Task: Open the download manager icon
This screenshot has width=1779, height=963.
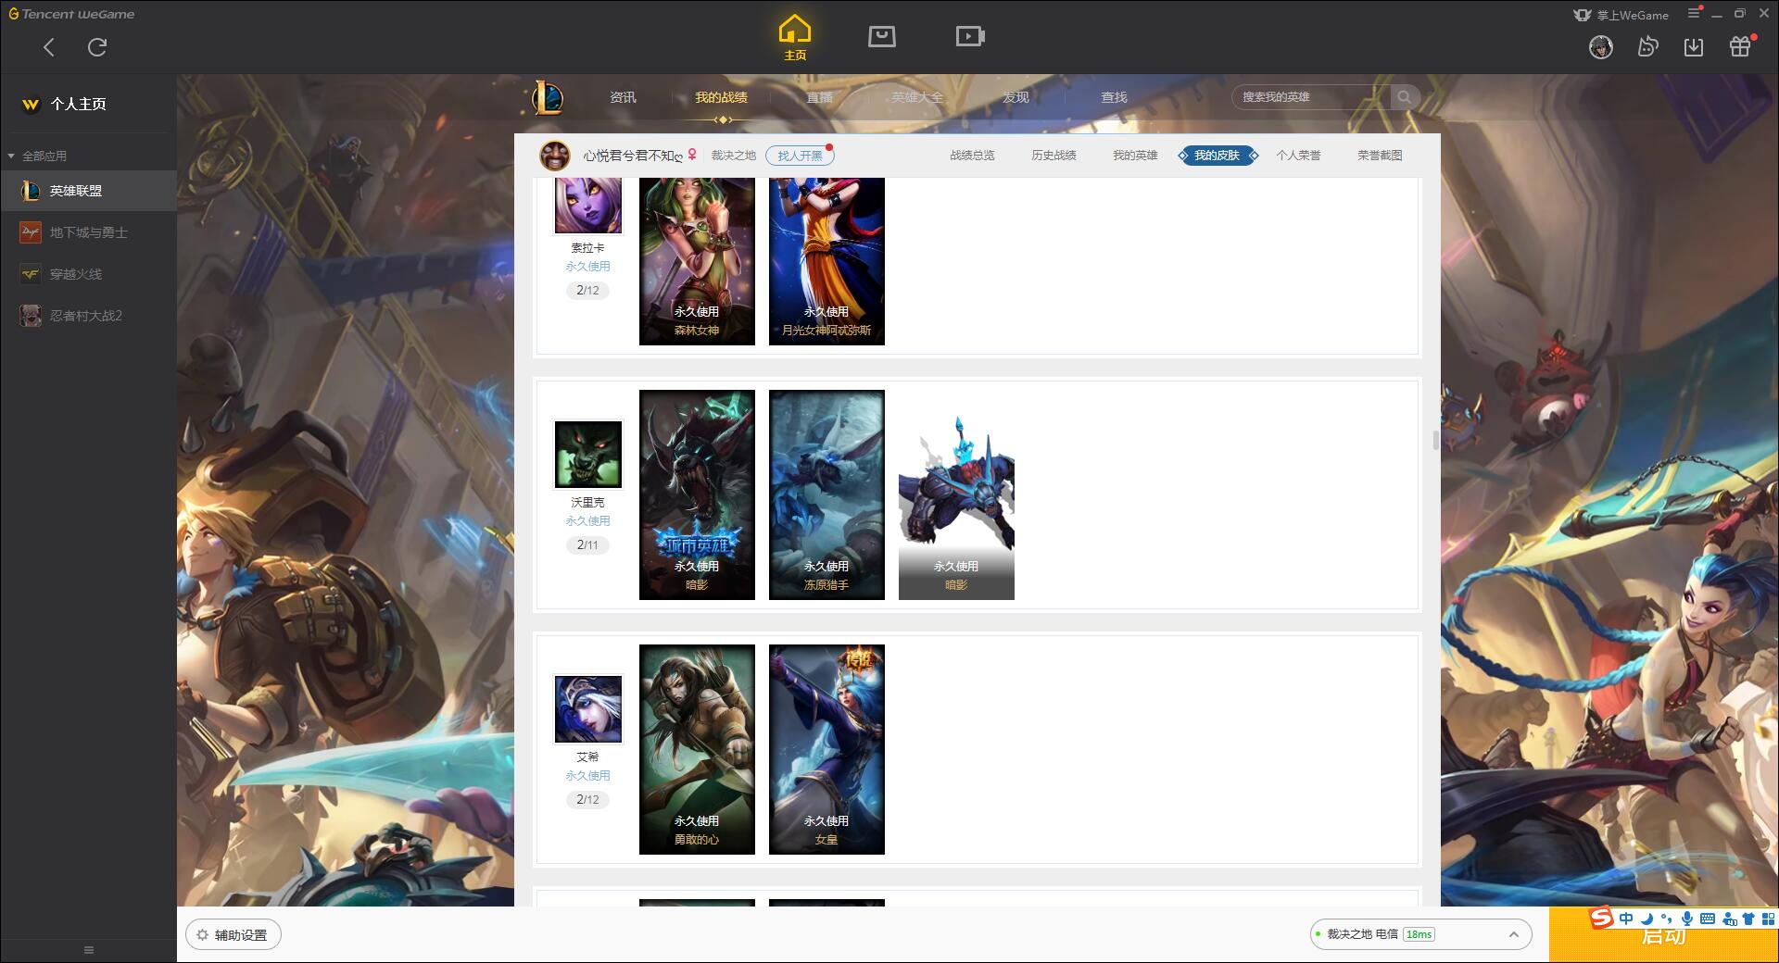Action: click(1693, 47)
